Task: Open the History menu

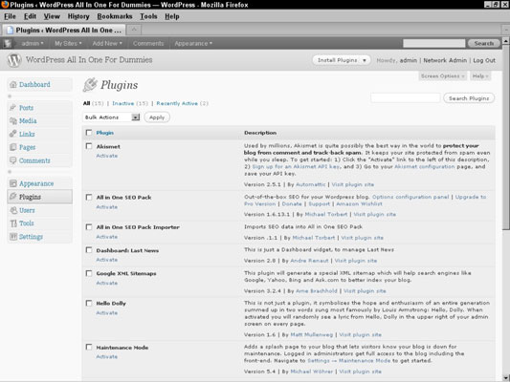Action: click(x=78, y=16)
